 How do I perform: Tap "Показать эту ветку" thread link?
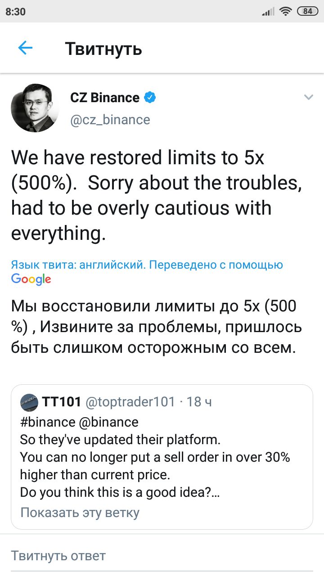pos(80,513)
